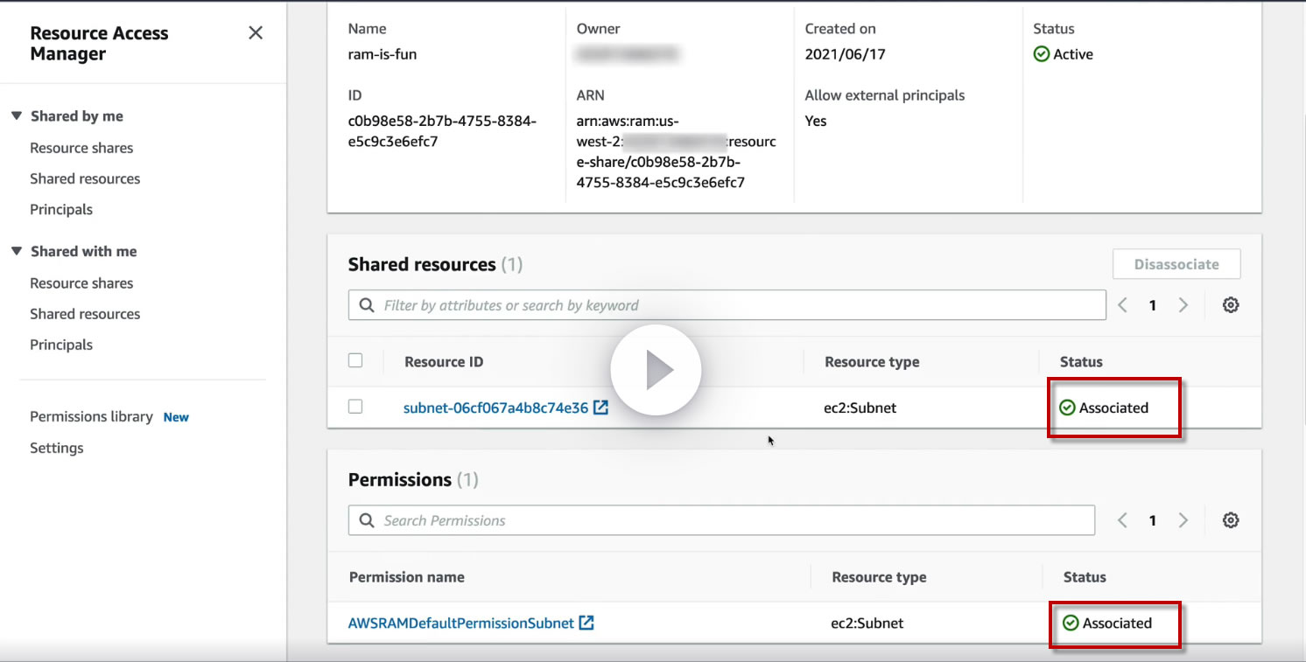The image size is (1306, 662).
Task: Go to previous page of Shared resources
Action: [1123, 305]
